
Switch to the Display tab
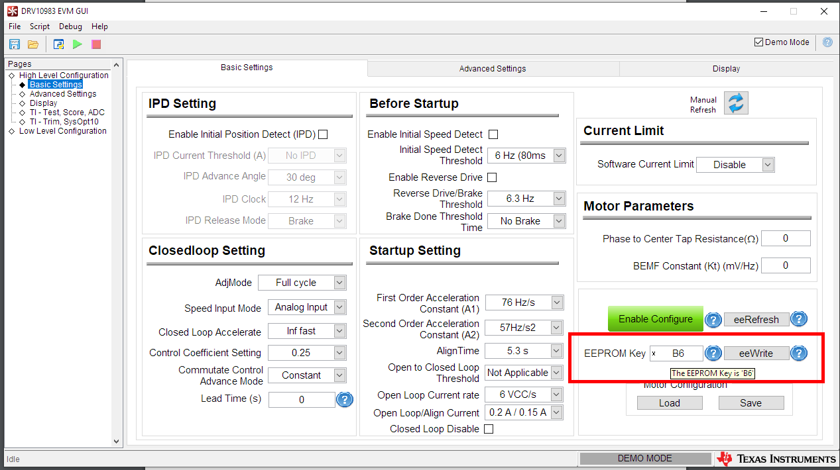[x=726, y=69]
